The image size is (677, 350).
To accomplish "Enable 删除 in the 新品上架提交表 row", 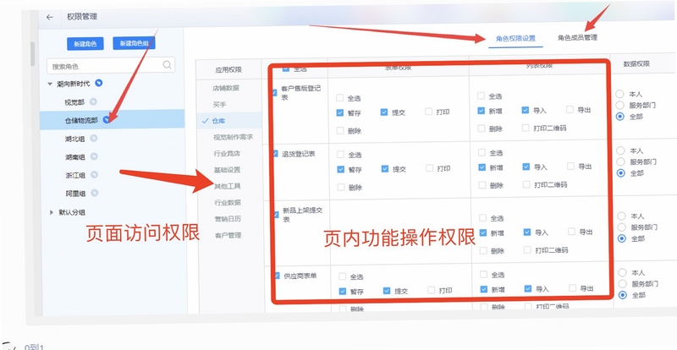I will tap(483, 250).
